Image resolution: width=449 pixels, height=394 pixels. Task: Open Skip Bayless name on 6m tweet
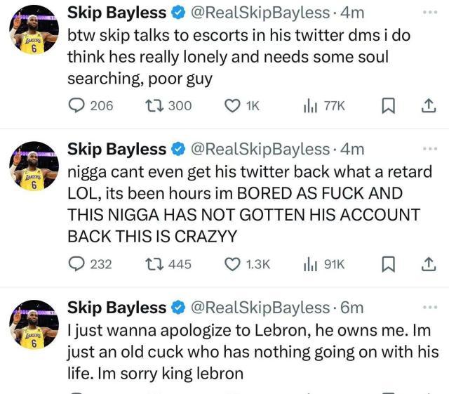coord(116,308)
